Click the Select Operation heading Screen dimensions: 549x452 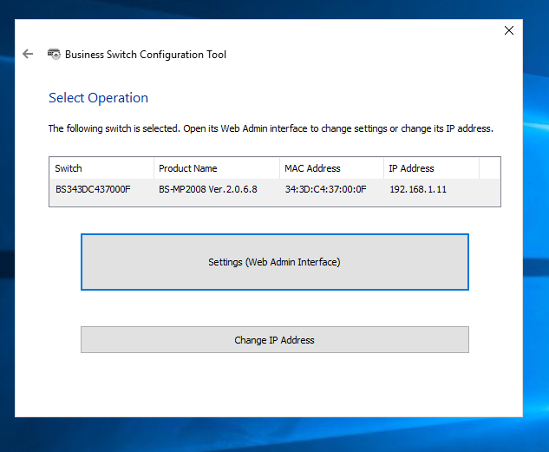point(98,98)
